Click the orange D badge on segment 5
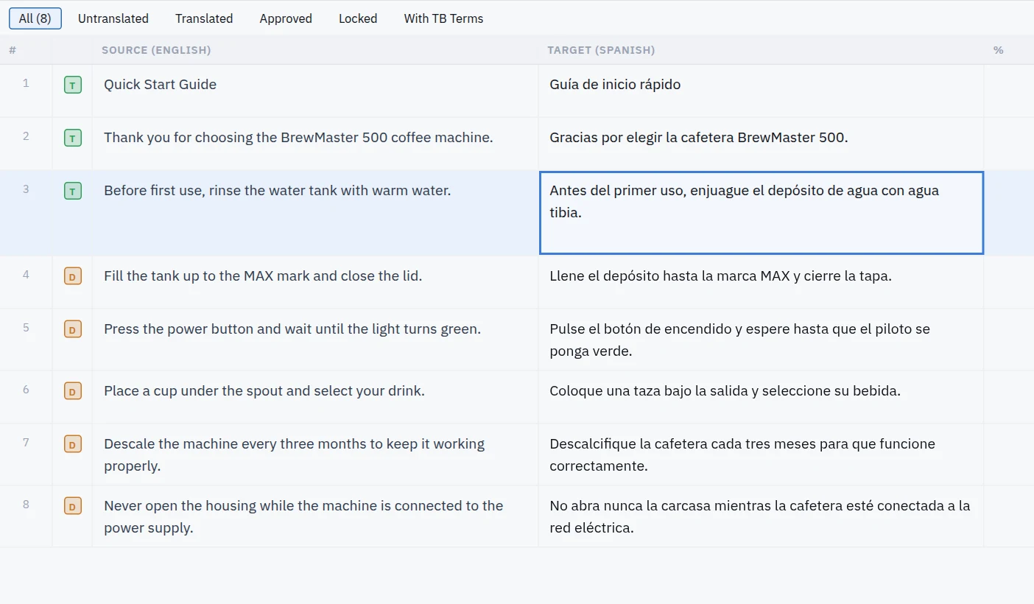This screenshot has width=1034, height=604. tap(72, 330)
